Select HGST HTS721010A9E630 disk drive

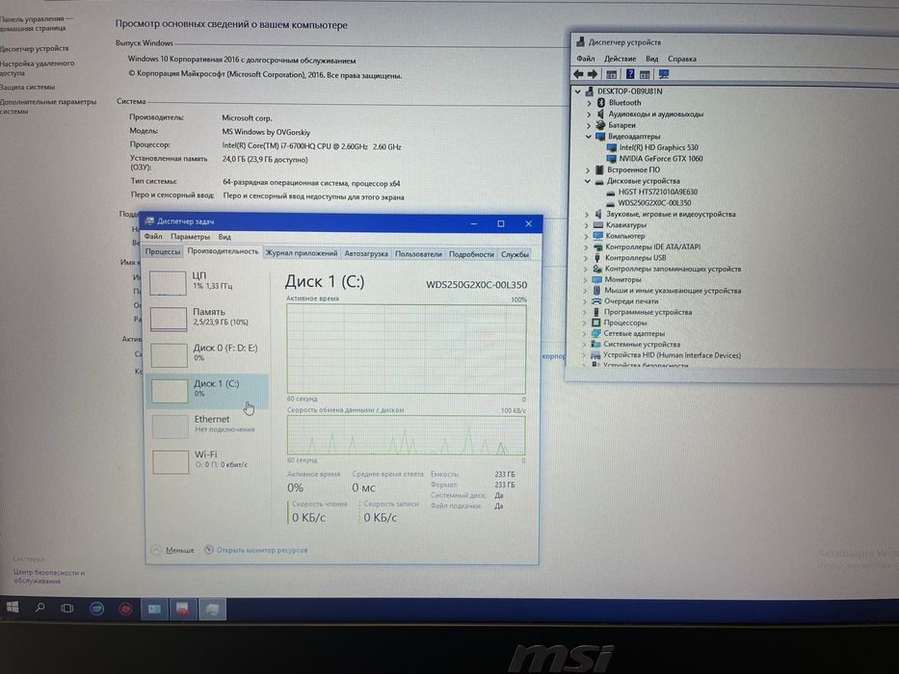point(658,192)
